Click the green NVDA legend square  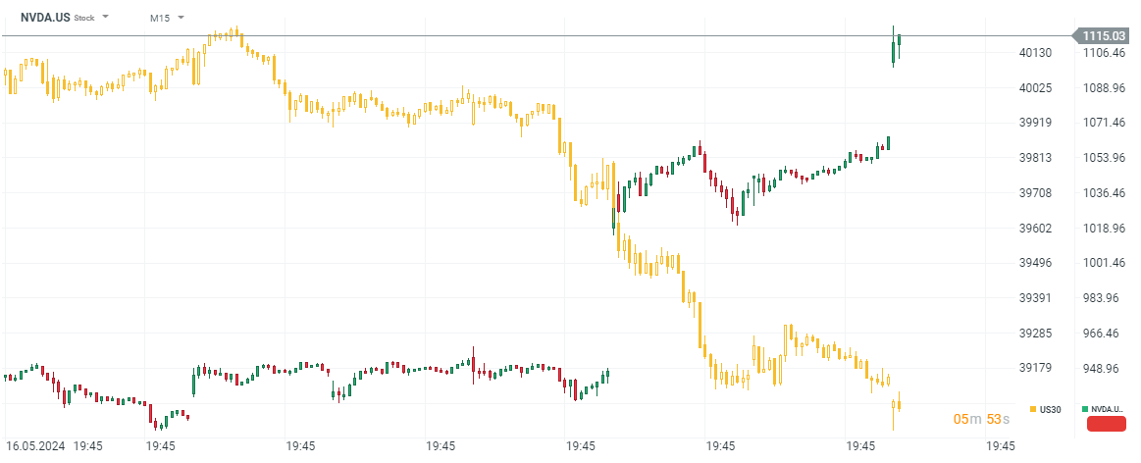pos(1084,408)
